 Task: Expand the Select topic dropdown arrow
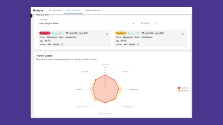133,23
